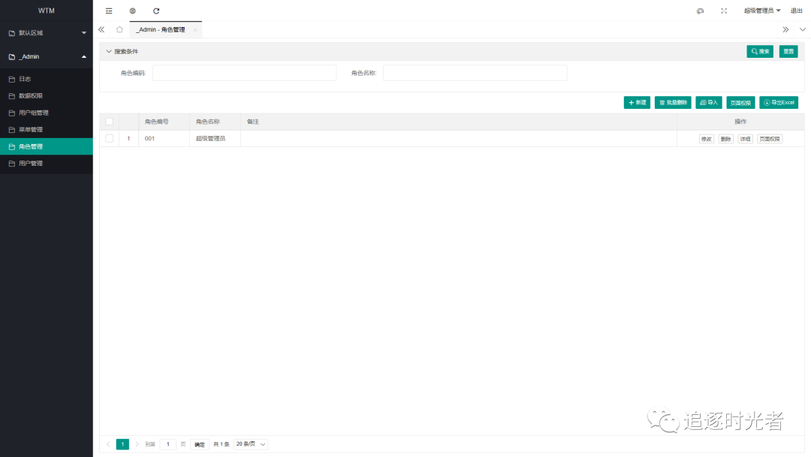Click 确定 pagination confirm button

tap(200, 444)
